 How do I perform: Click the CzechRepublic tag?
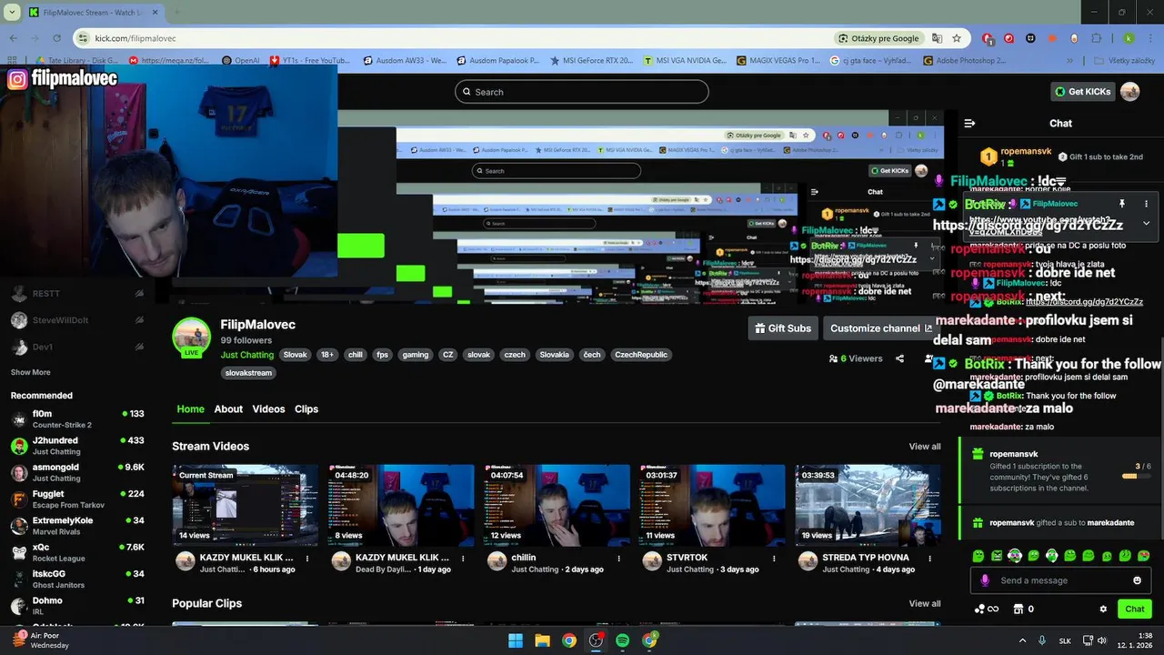coord(641,355)
